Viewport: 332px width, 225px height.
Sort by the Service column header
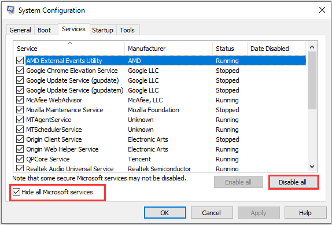coord(69,49)
